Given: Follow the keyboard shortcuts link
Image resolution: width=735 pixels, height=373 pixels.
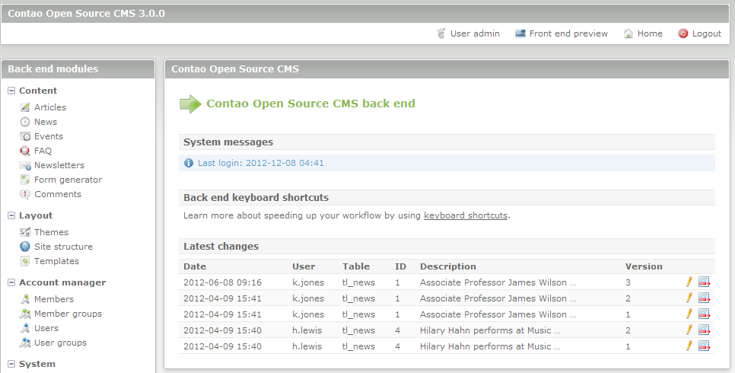Looking at the screenshot, I should click(465, 215).
